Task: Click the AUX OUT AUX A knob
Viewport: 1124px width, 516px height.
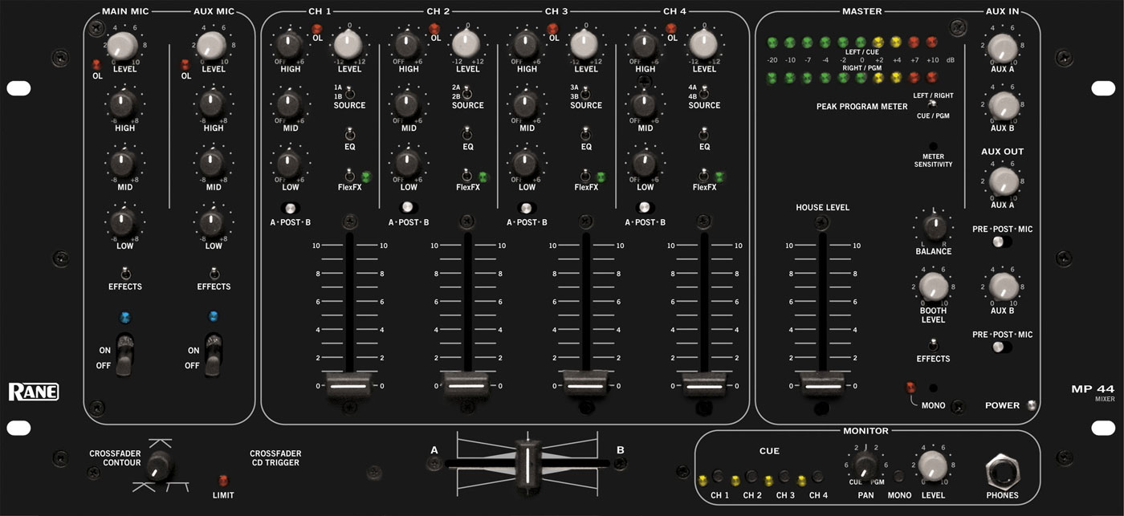Action: [x=1003, y=181]
